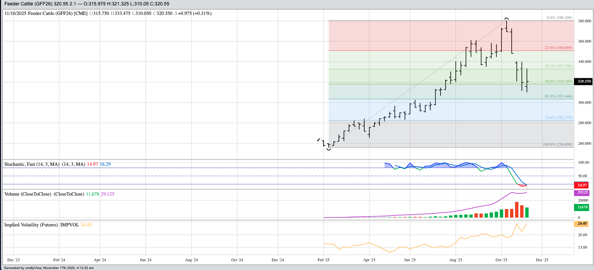Select the 0.0% (380.200) Fibonacci label

point(559,18)
